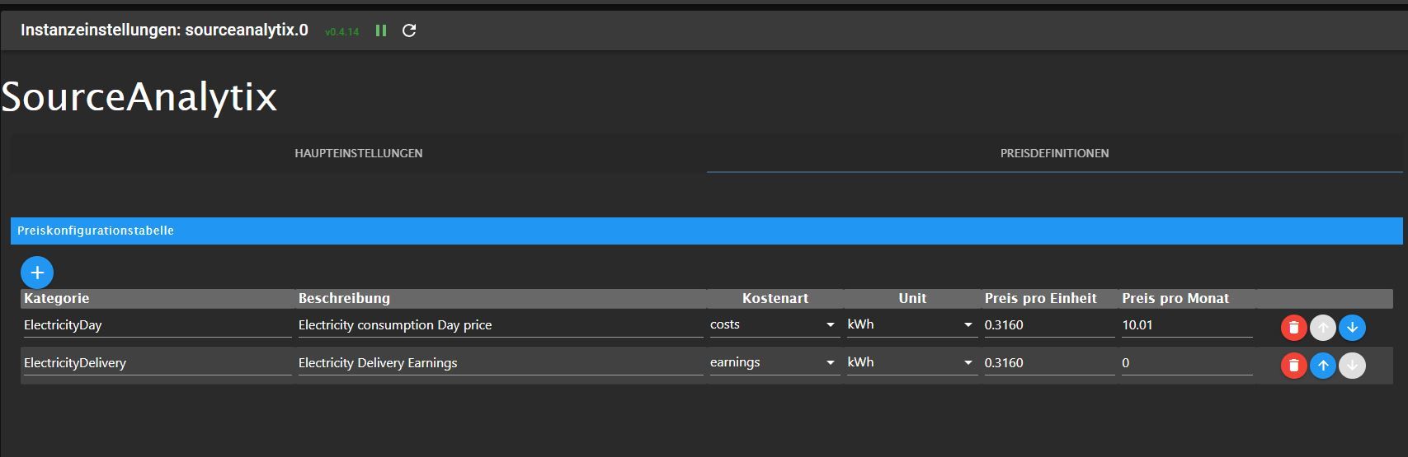Screen dimensions: 1408x457
Task: Open Kostenart dropdown showing earnings
Action: click(x=775, y=362)
